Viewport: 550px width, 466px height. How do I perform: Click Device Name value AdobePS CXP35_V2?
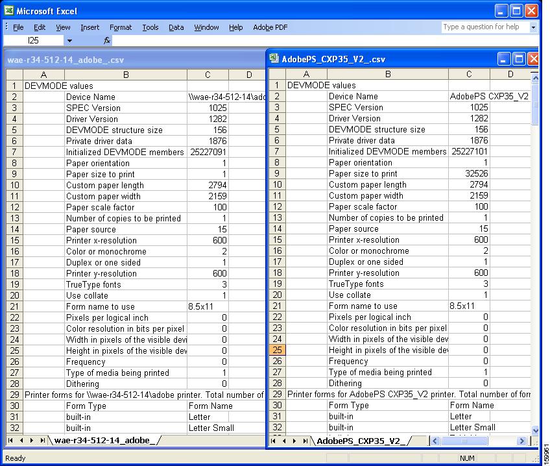pos(489,96)
